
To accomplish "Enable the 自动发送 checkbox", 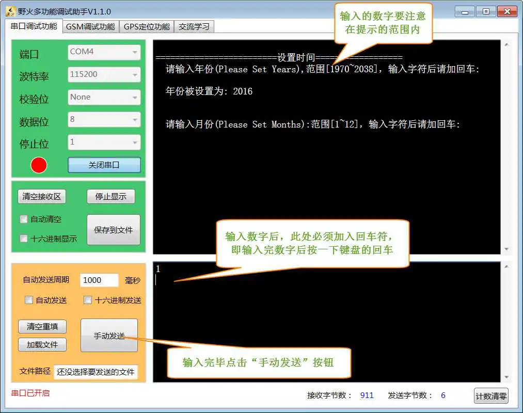I will click(x=29, y=300).
